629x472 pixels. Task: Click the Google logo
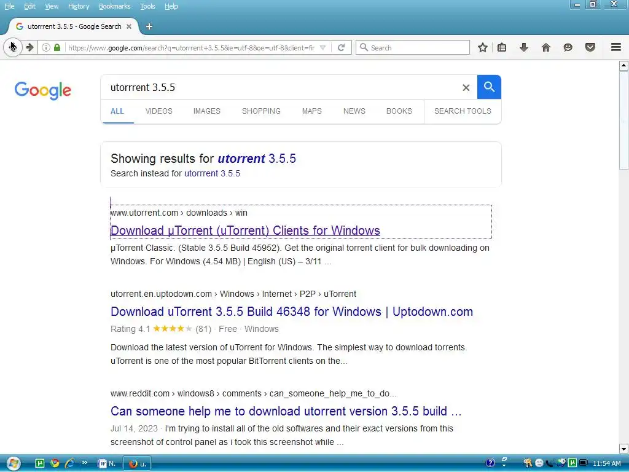[43, 90]
